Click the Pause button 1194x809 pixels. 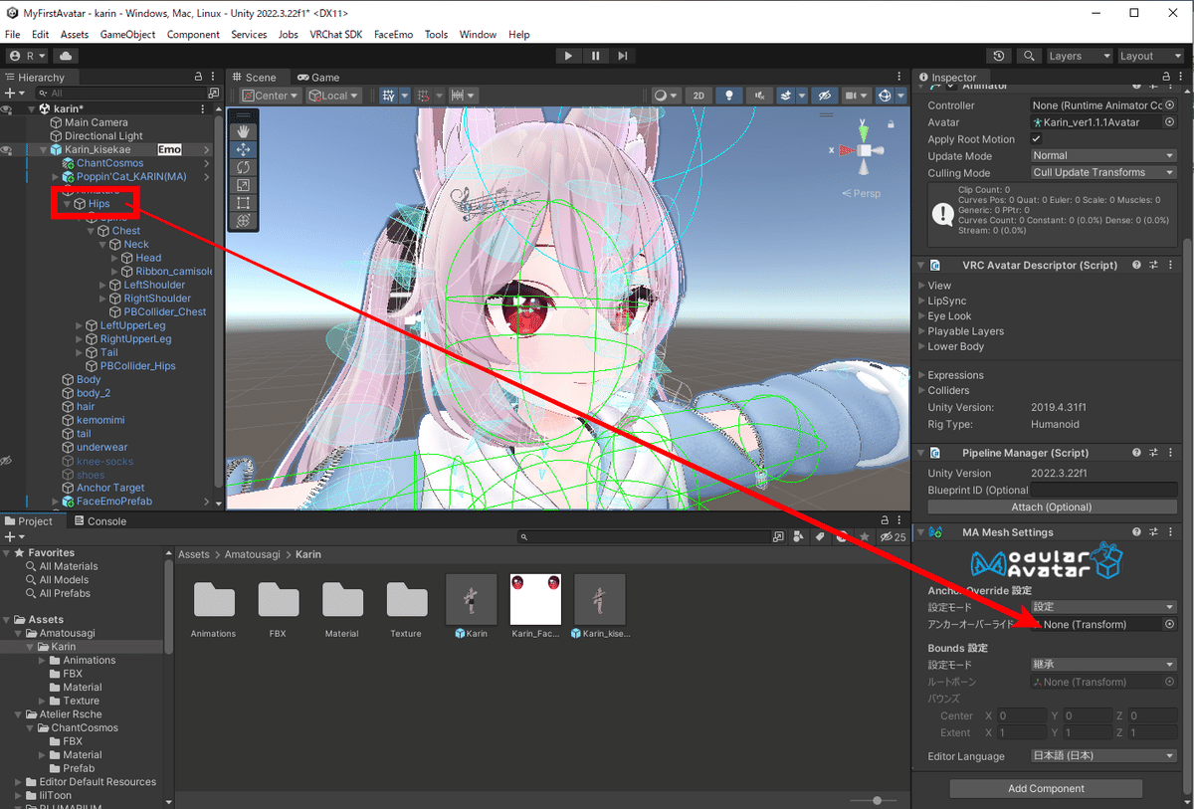(595, 56)
